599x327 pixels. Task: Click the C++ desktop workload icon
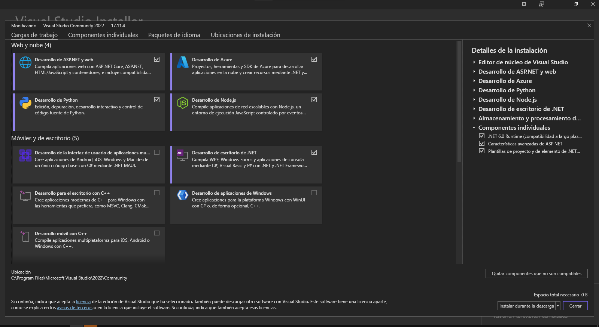tap(25, 196)
